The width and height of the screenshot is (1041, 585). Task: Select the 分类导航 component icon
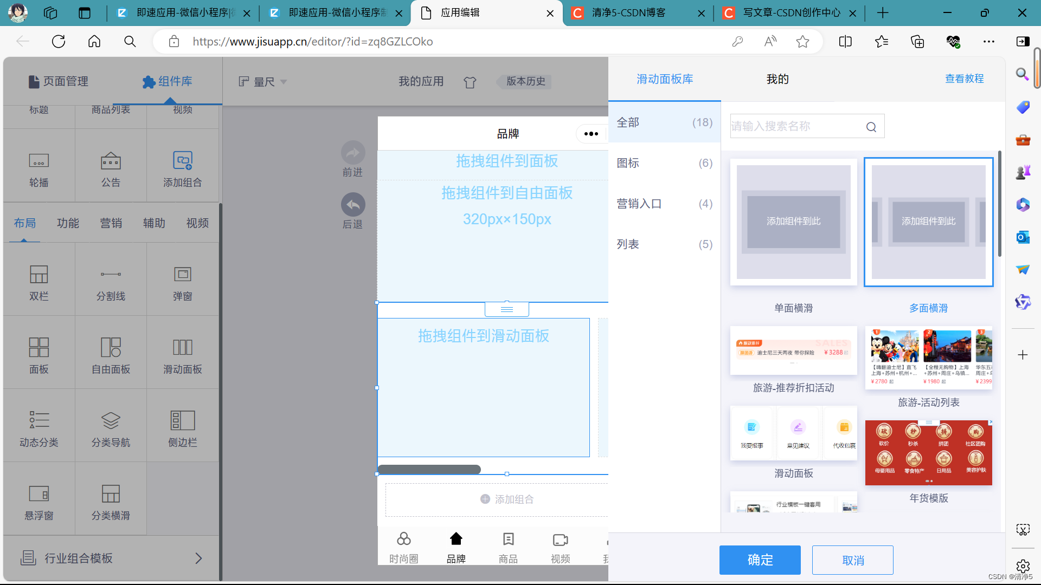[111, 421]
